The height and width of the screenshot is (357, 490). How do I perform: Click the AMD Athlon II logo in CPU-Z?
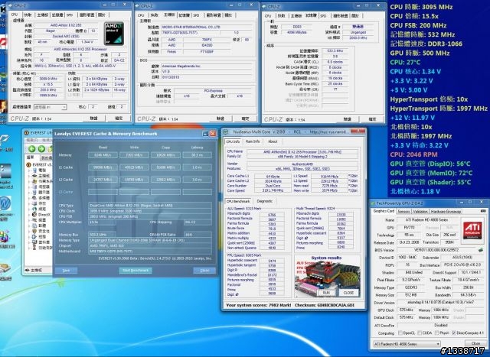(114, 34)
